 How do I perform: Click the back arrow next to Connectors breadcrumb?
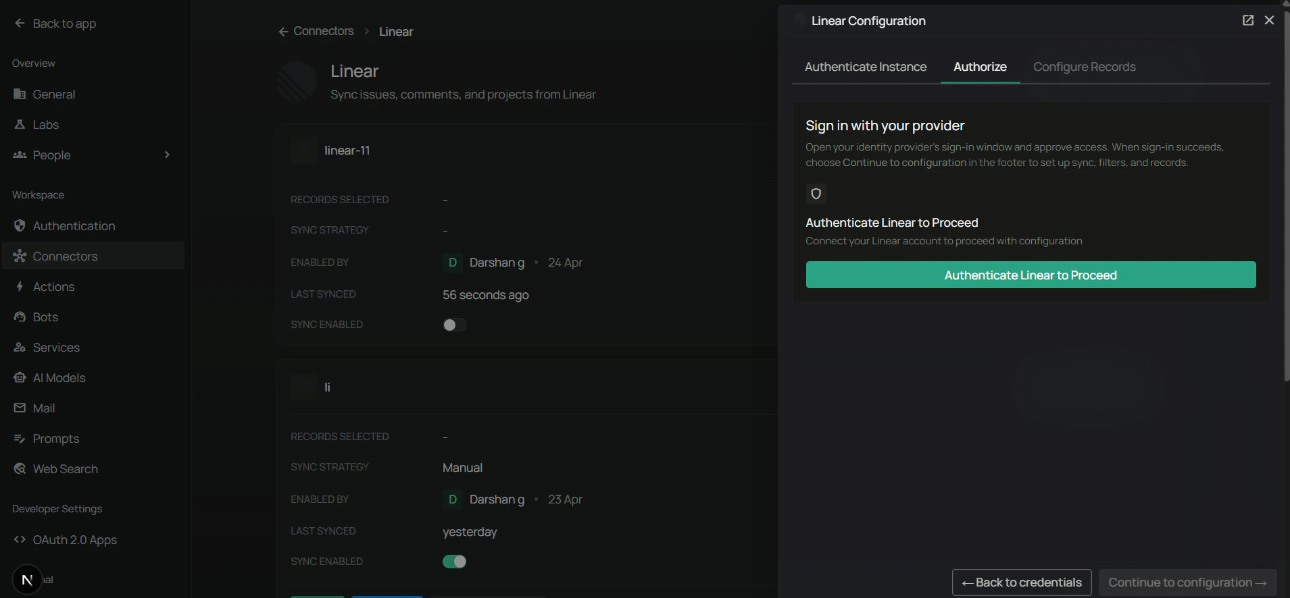(x=283, y=32)
